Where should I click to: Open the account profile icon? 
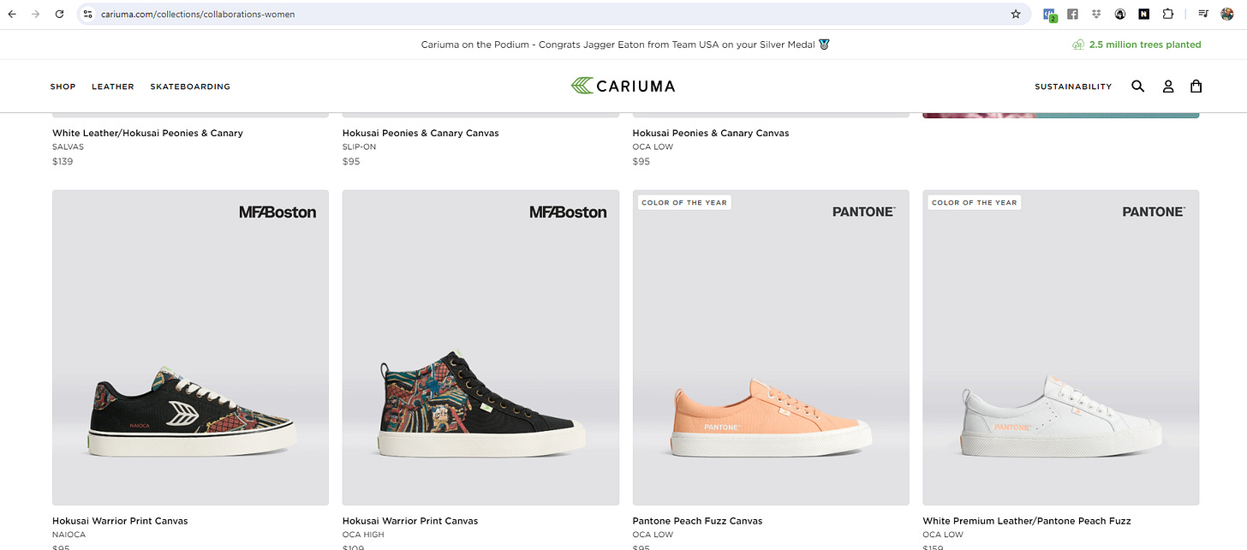click(x=1167, y=87)
